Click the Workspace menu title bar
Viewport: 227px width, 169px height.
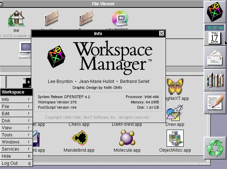[x=16, y=92]
